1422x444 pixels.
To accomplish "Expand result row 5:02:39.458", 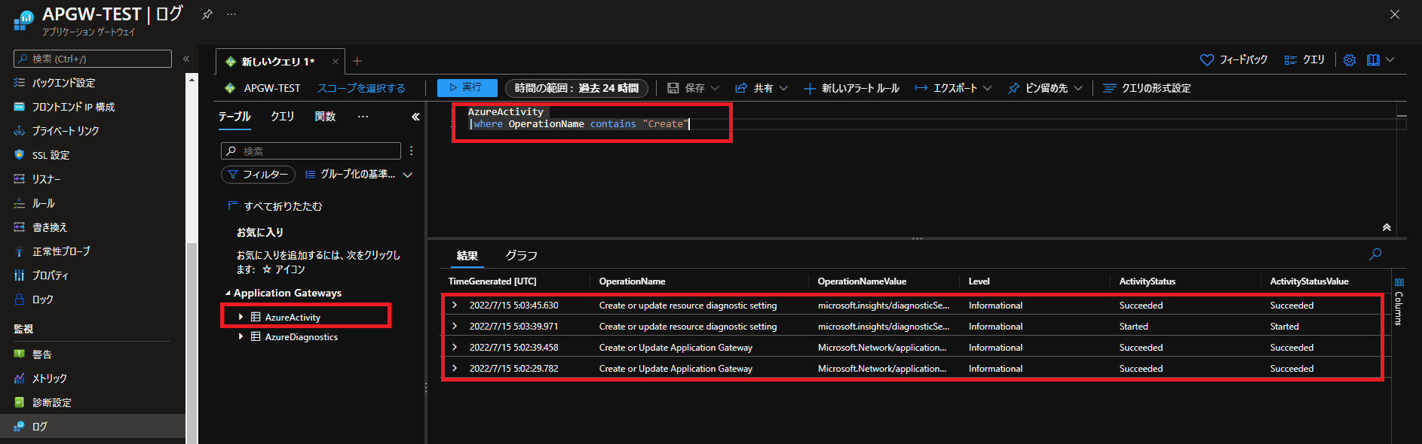I will 455,347.
